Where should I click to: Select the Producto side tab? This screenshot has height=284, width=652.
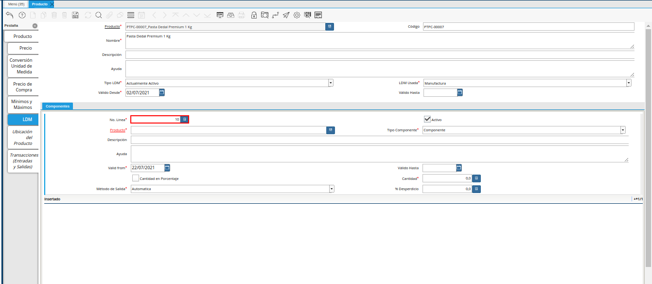[21, 36]
